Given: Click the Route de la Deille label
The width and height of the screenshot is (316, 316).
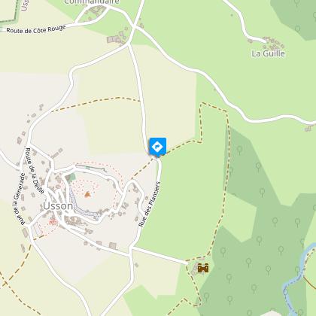Looking at the screenshot, I should pos(35,171).
